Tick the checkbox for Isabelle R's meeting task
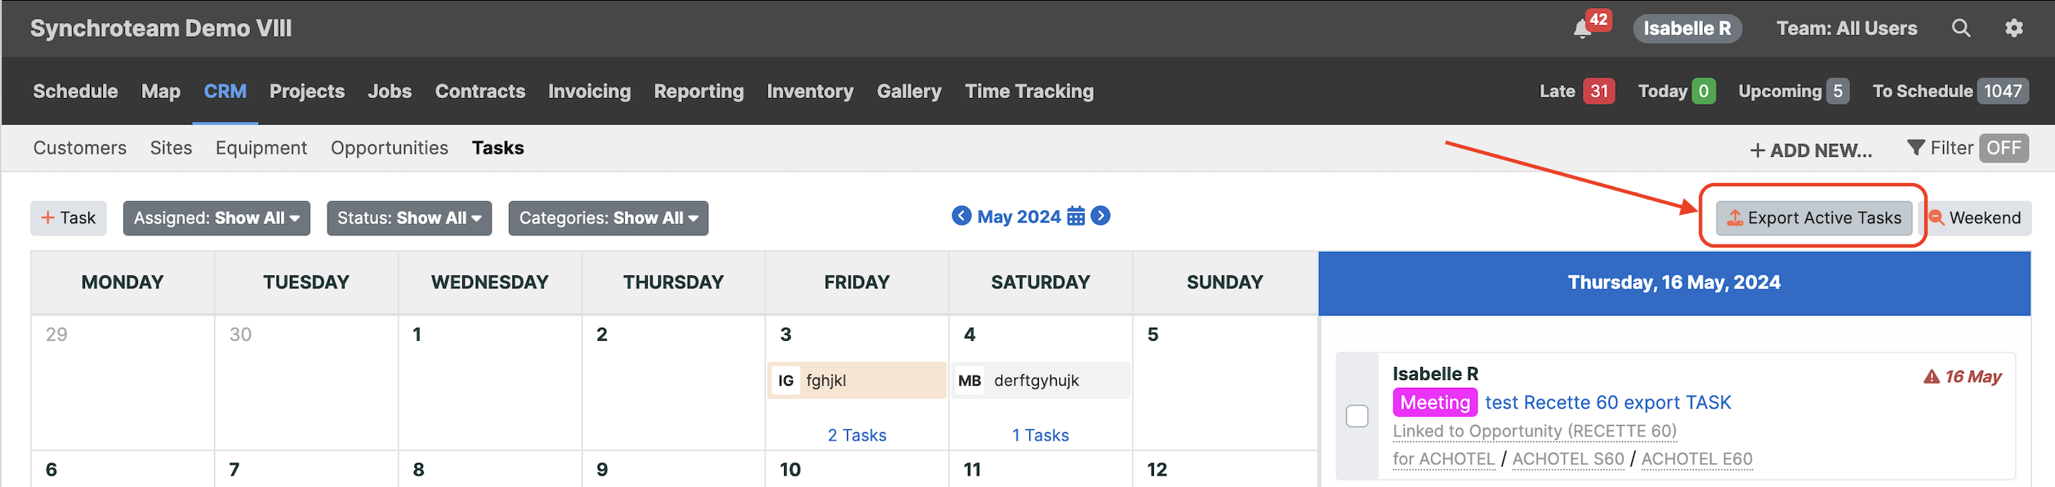 [1357, 416]
